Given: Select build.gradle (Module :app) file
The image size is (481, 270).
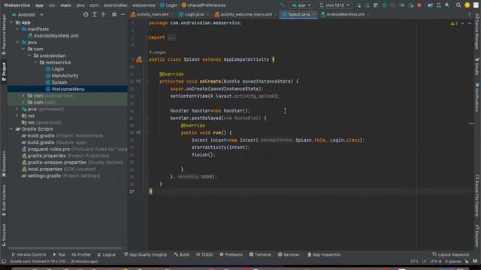Looking at the screenshot, I should (x=54, y=142).
